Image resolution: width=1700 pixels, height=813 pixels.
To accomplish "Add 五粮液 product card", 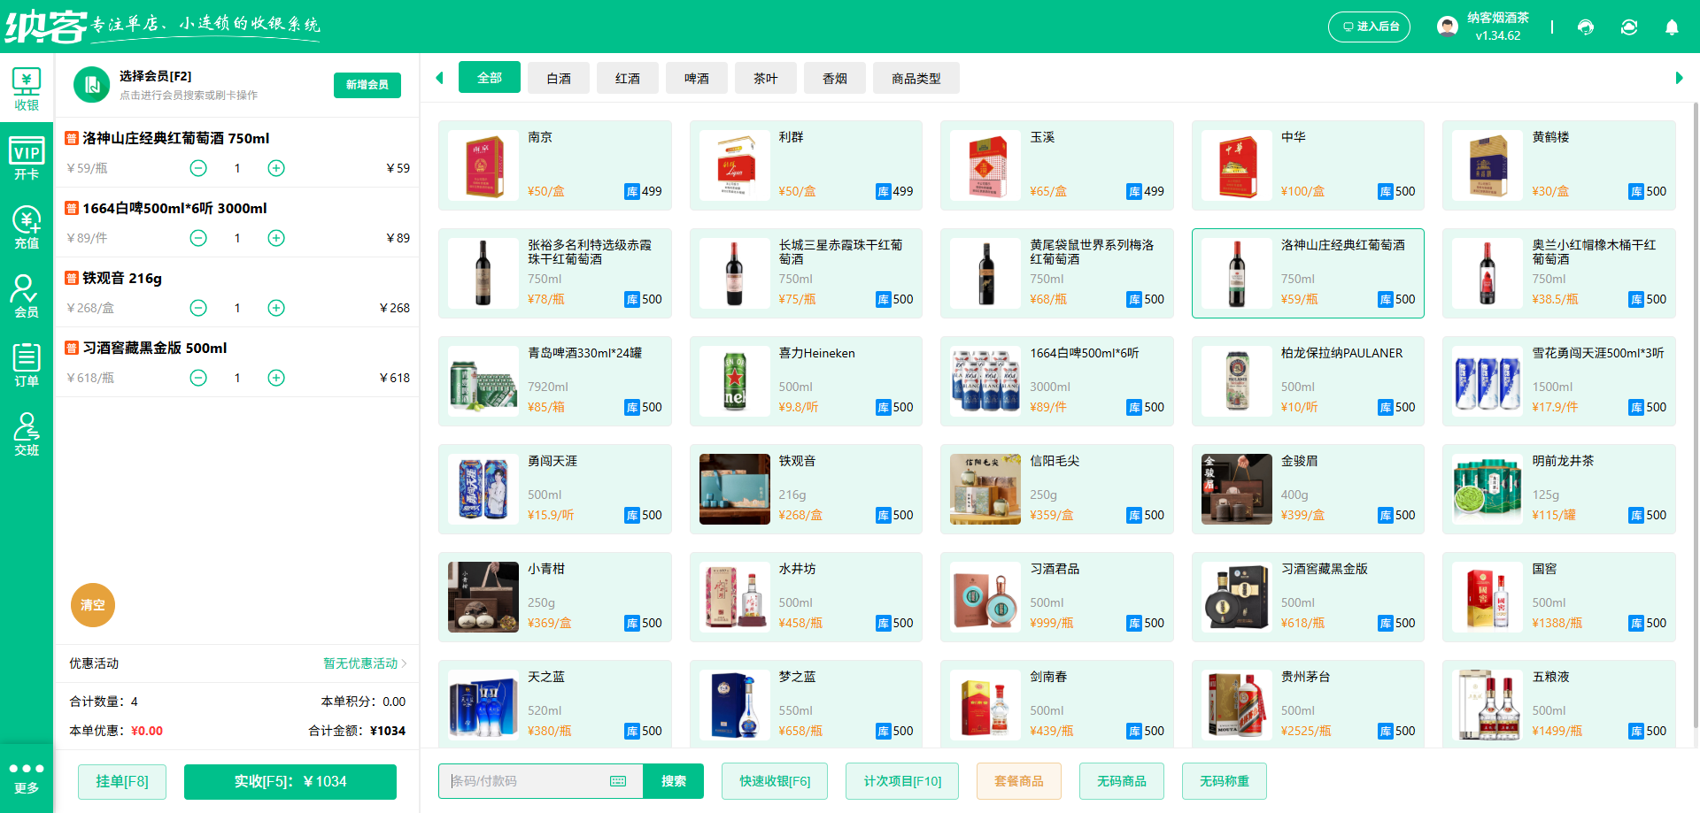I will pos(1559,704).
